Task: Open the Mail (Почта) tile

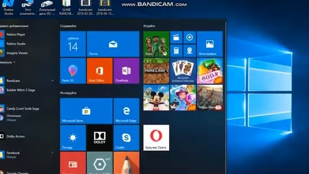Action: [113, 44]
